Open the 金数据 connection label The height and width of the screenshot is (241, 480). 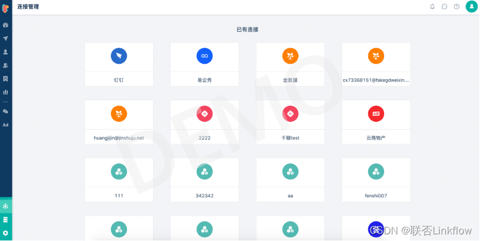pyautogui.click(x=290, y=80)
